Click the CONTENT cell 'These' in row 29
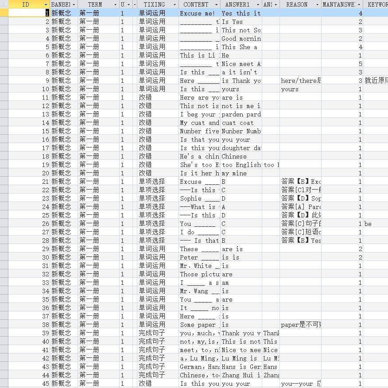Screen dimensions: 388x388 click(199, 248)
